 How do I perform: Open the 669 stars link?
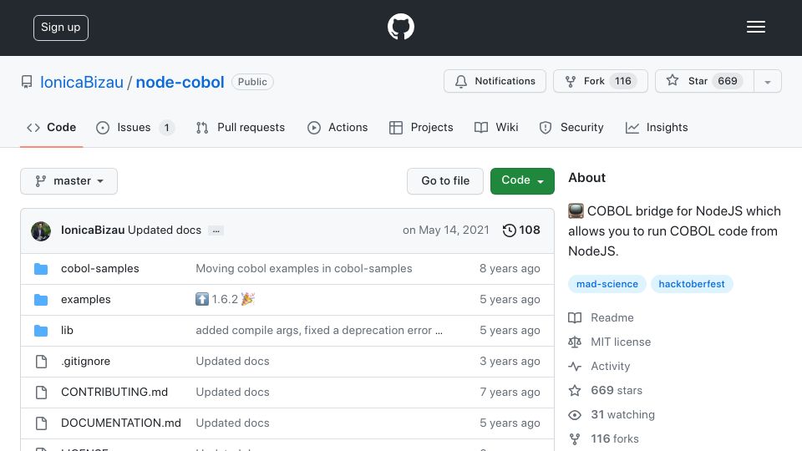click(617, 390)
